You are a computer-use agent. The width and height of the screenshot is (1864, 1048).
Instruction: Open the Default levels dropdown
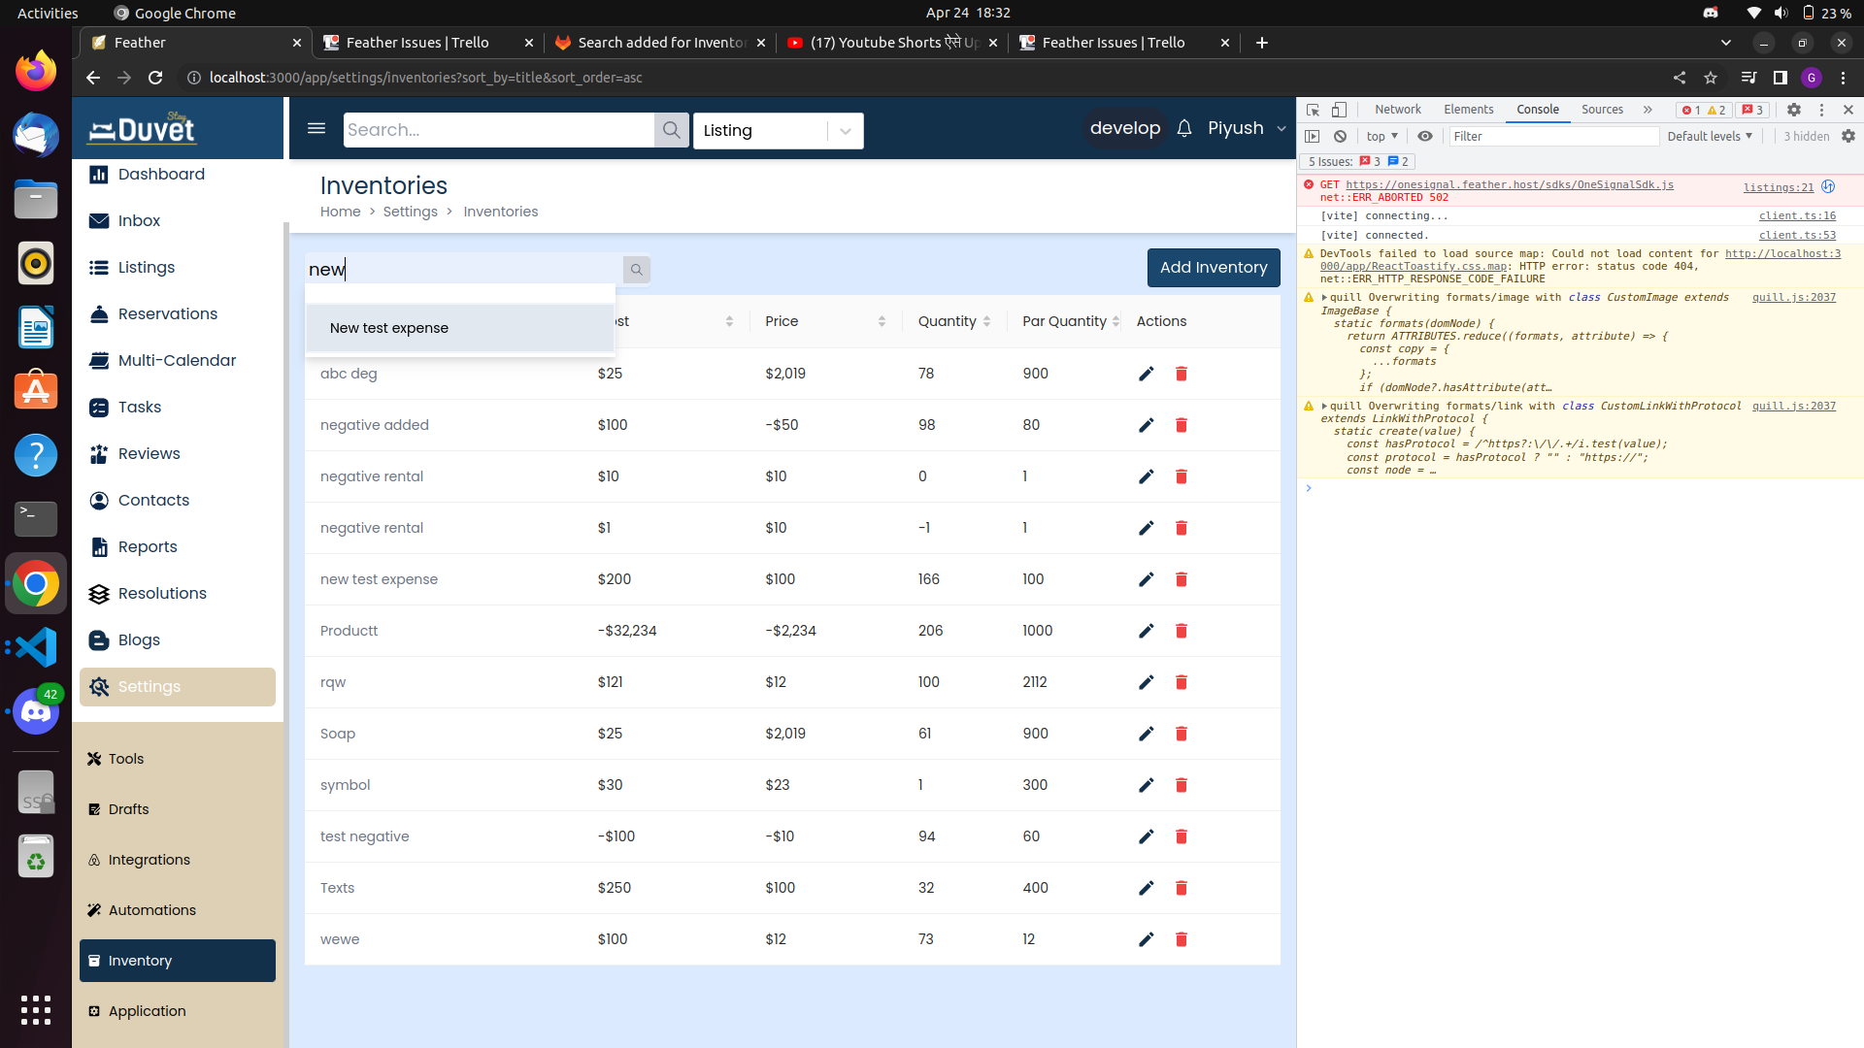pos(1709,137)
